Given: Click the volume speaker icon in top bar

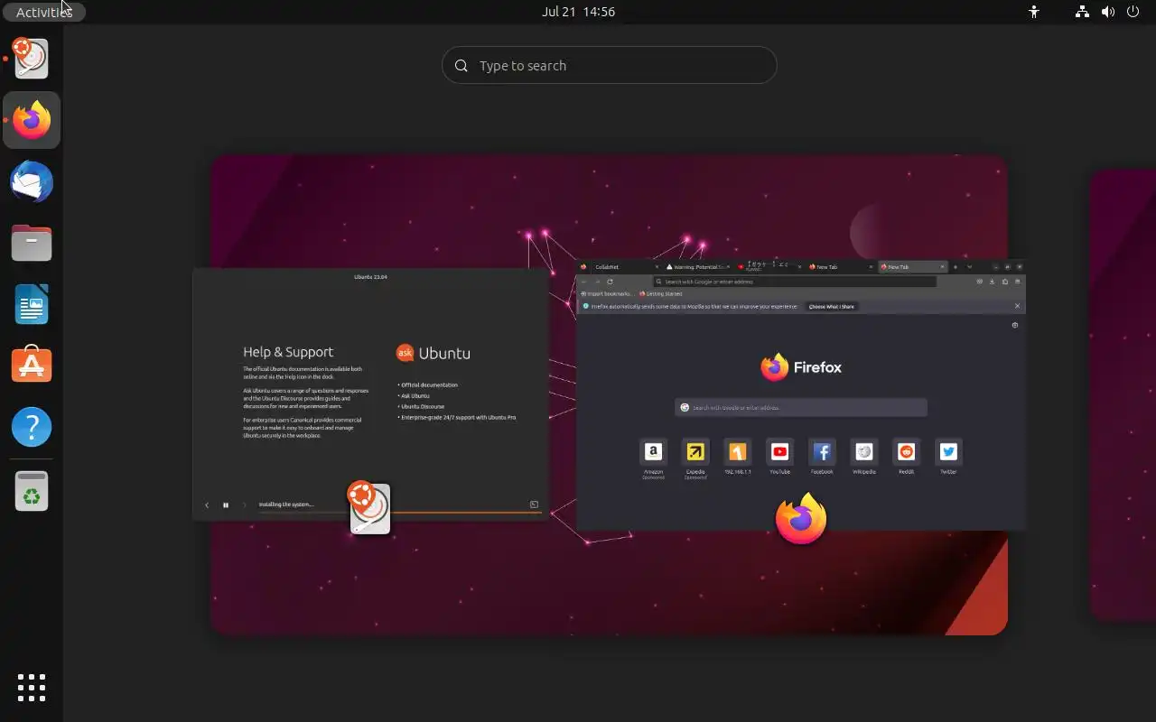Looking at the screenshot, I should click(x=1108, y=12).
